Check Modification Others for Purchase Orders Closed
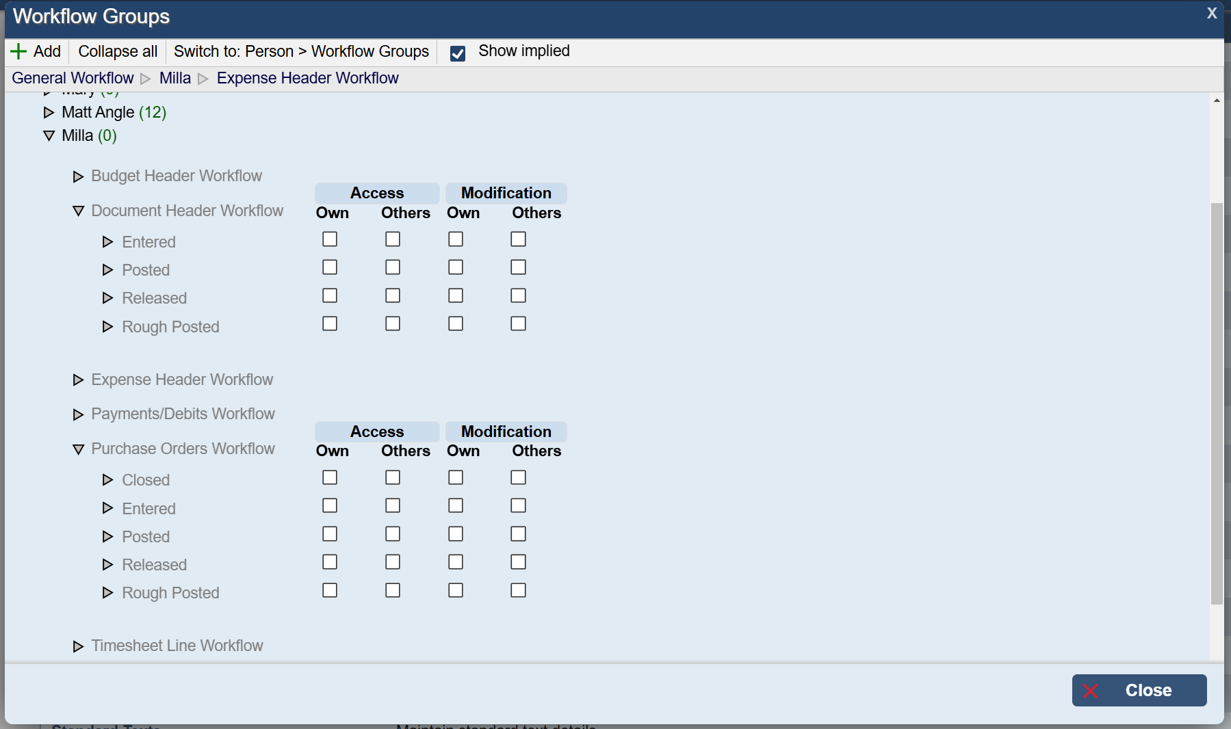This screenshot has width=1231, height=729. click(518, 477)
